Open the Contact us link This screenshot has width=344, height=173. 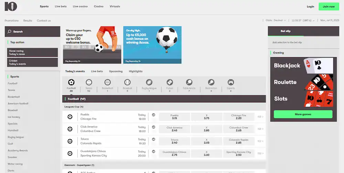[x=44, y=21]
